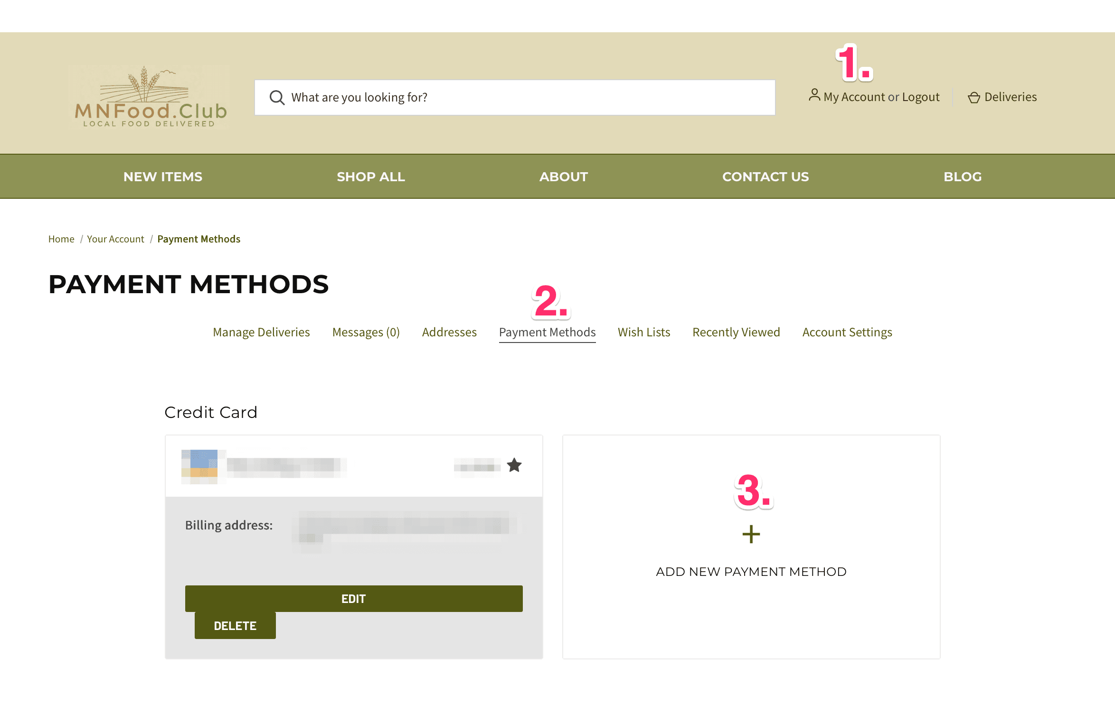Click the Billing address label
Screen dimensions: 1115x704
tap(229, 525)
